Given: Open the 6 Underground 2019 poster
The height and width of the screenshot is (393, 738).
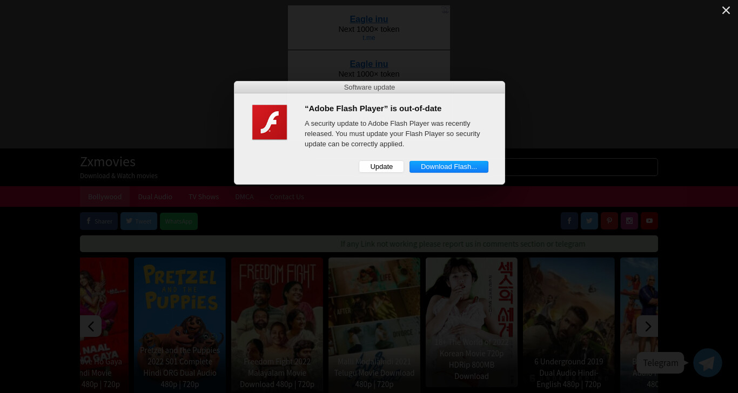Looking at the screenshot, I should coord(569,325).
